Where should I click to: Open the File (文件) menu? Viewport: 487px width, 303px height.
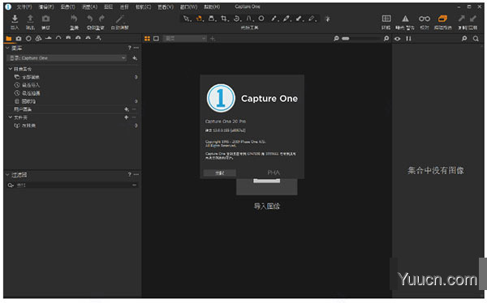[24, 6]
